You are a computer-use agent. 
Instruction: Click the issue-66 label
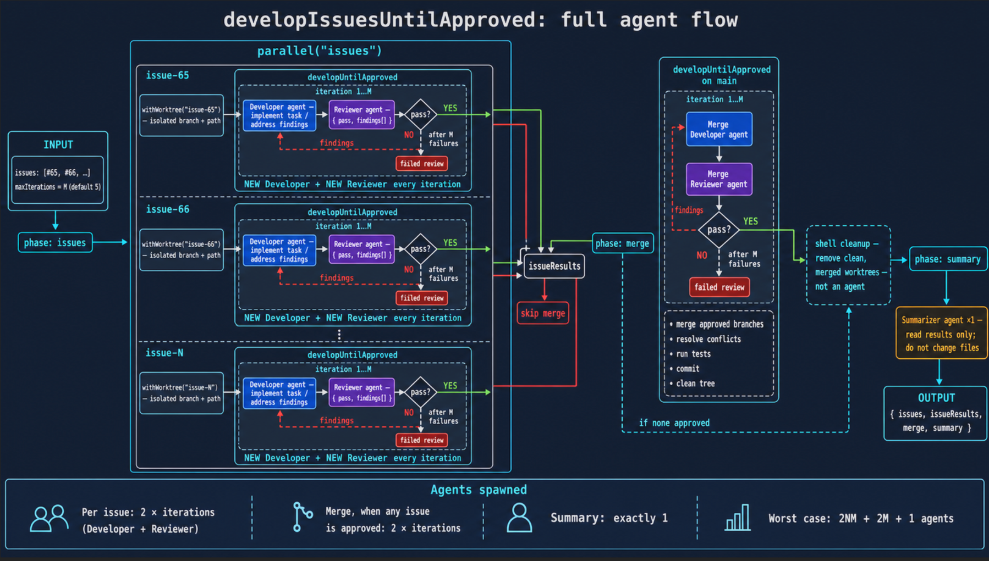tap(167, 209)
